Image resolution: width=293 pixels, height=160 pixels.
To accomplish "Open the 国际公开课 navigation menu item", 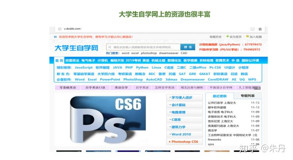I will pyautogui.click(x=250, y=60).
